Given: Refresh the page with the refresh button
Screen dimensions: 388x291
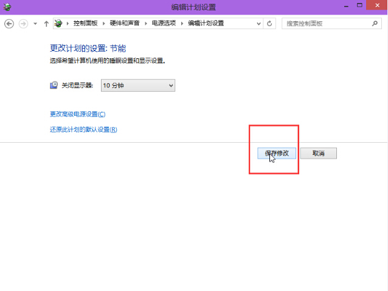Looking at the screenshot, I should [270, 24].
